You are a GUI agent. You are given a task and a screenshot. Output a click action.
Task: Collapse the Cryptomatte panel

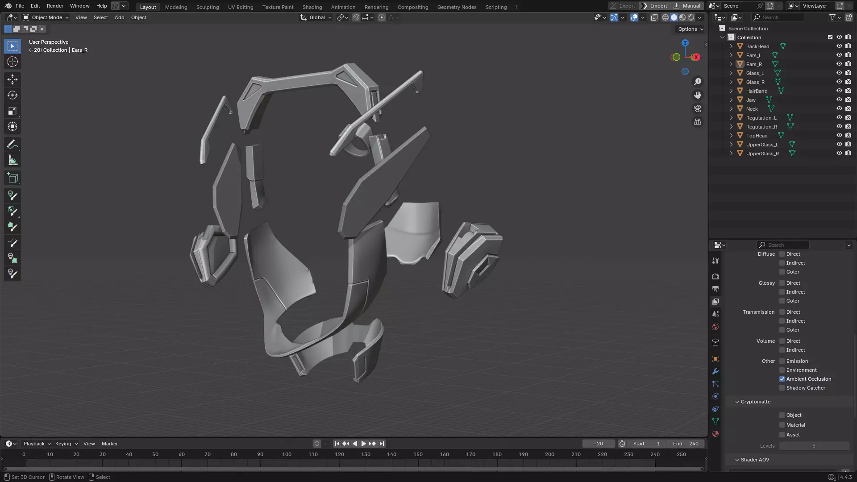(737, 402)
